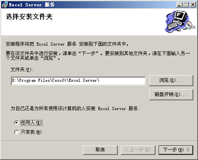Cancel setup with the 取消 button
The height and width of the screenshot is (160, 198).
pyautogui.click(x=100, y=150)
